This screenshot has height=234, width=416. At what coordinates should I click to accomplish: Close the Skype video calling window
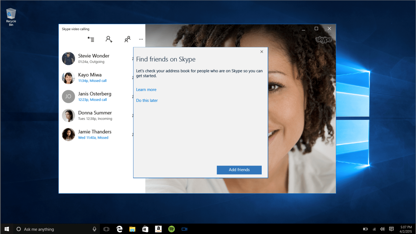point(329,29)
